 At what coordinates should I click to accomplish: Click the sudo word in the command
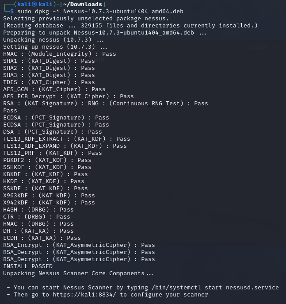[24, 11]
